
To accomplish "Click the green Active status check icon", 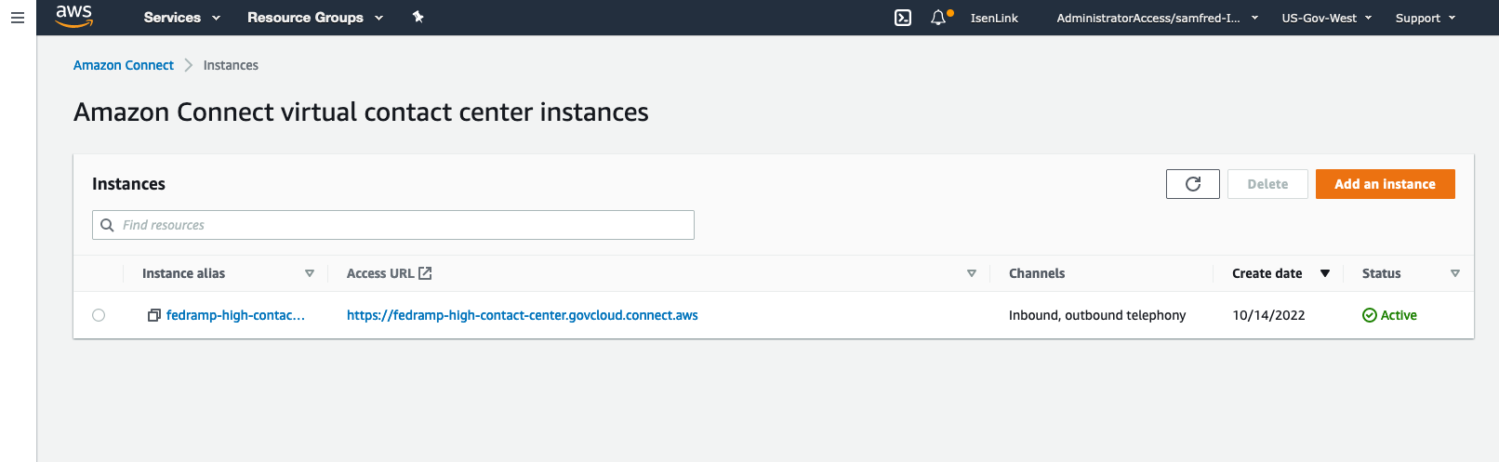I will pyautogui.click(x=1370, y=315).
